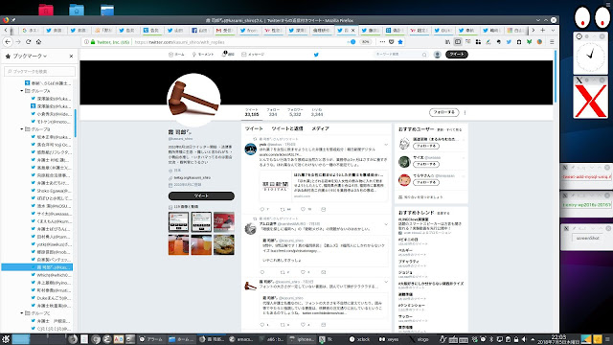View the Tweets count stat
This screenshot has height=345, width=613.
252,112
